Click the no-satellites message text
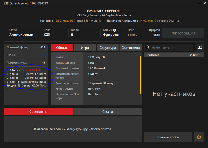The height and width of the screenshot is (148, 208). (x=73, y=129)
